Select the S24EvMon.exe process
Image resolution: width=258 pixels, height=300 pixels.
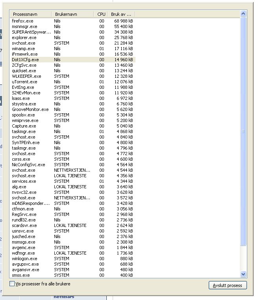pos(72,93)
